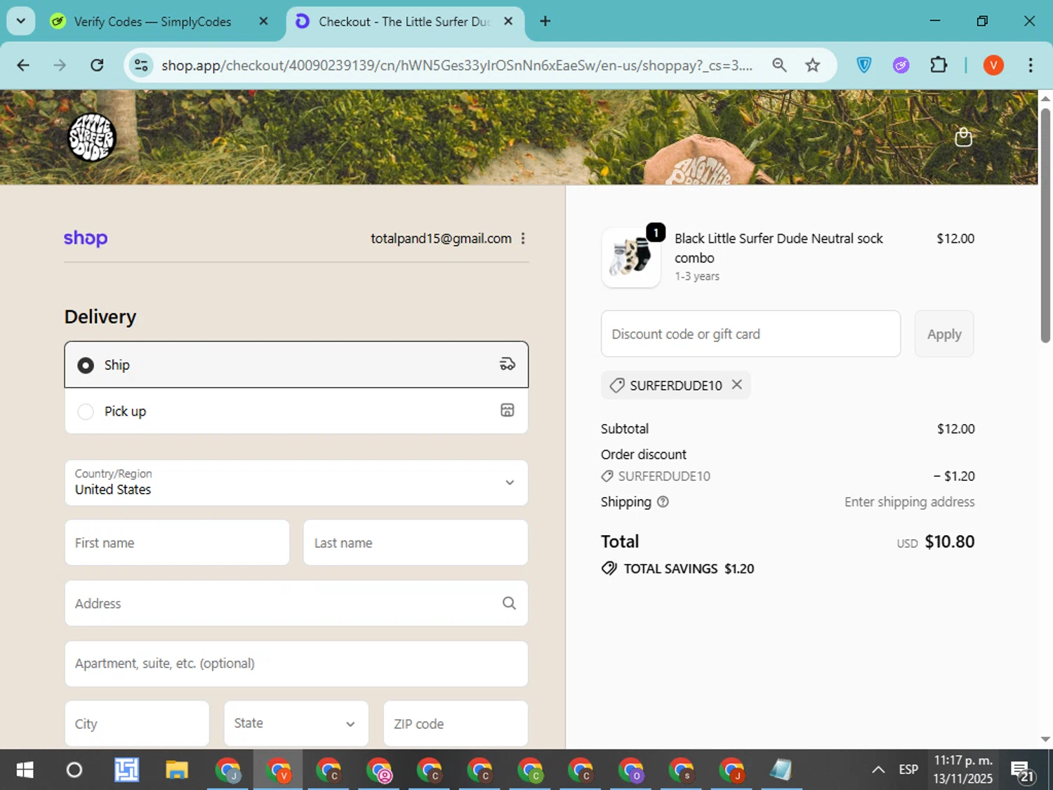This screenshot has width=1053, height=790.
Task: Select the Ship delivery option
Action: tap(296, 364)
